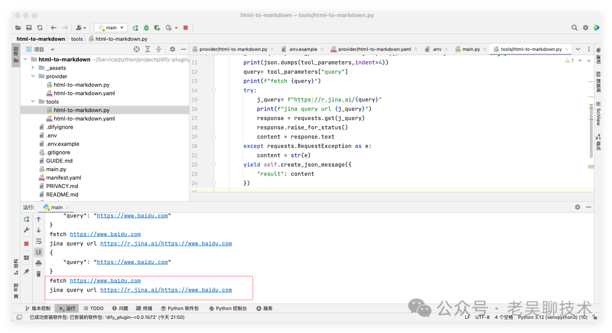Switch to provider/html-to-markdown.yaml tab
This screenshot has width=612, height=333.
click(x=375, y=49)
